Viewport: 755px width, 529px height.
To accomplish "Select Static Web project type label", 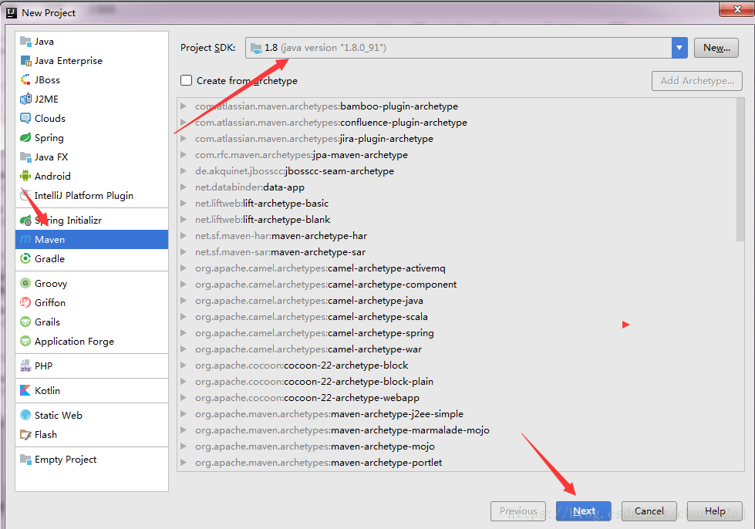I will (x=59, y=415).
